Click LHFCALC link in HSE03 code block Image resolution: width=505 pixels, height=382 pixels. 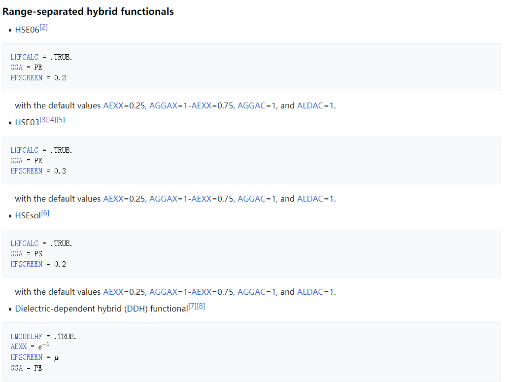pos(24,150)
